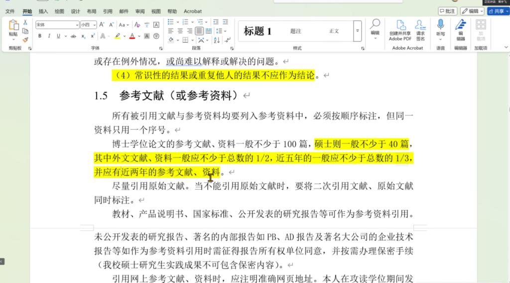Expand the styles gallery list
This screenshot has height=283, width=510.
(x=357, y=31)
